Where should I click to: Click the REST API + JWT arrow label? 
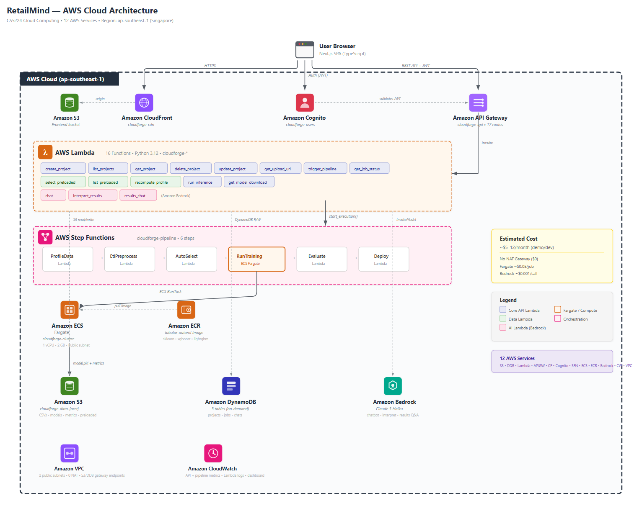tap(416, 66)
